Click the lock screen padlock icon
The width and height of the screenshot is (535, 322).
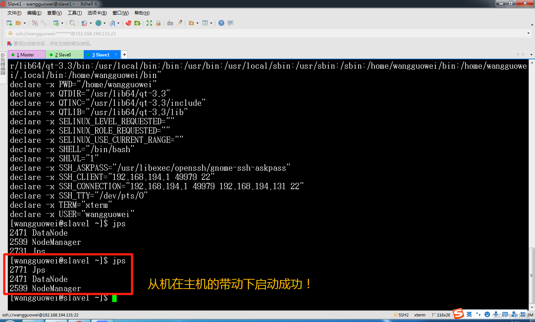click(x=158, y=23)
